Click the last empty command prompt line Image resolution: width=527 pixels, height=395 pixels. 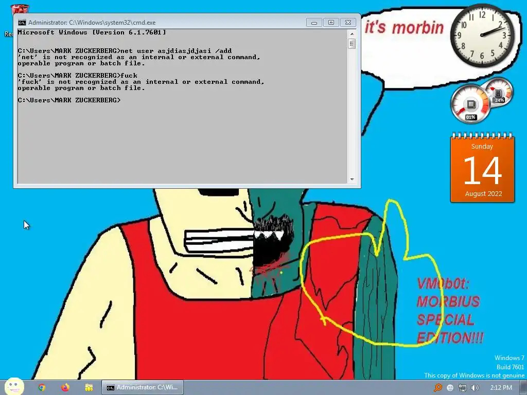pos(69,100)
